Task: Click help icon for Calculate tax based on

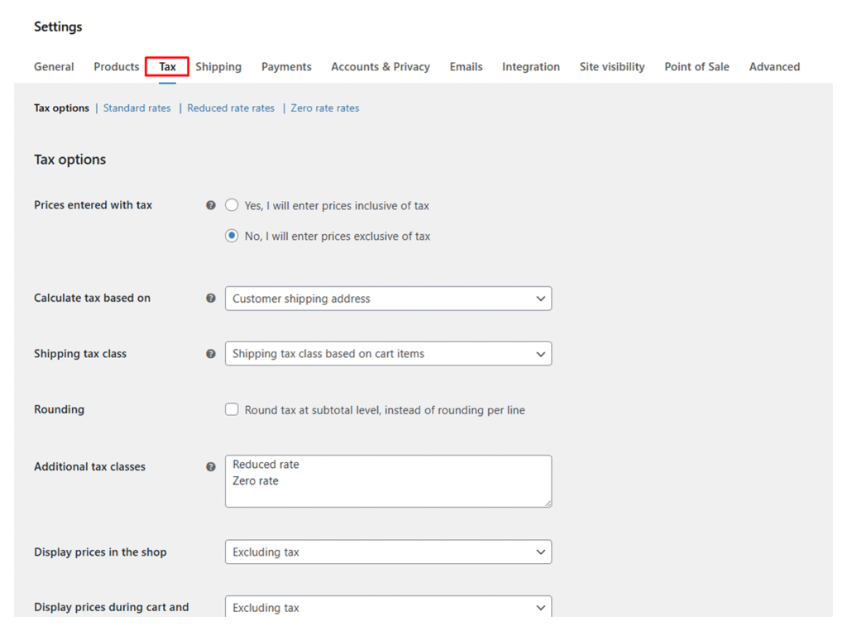Action: pyautogui.click(x=211, y=299)
